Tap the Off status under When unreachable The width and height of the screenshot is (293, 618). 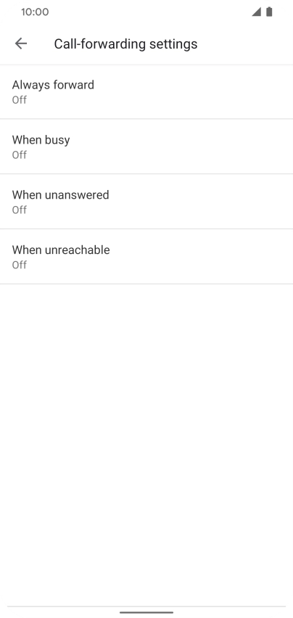click(20, 265)
